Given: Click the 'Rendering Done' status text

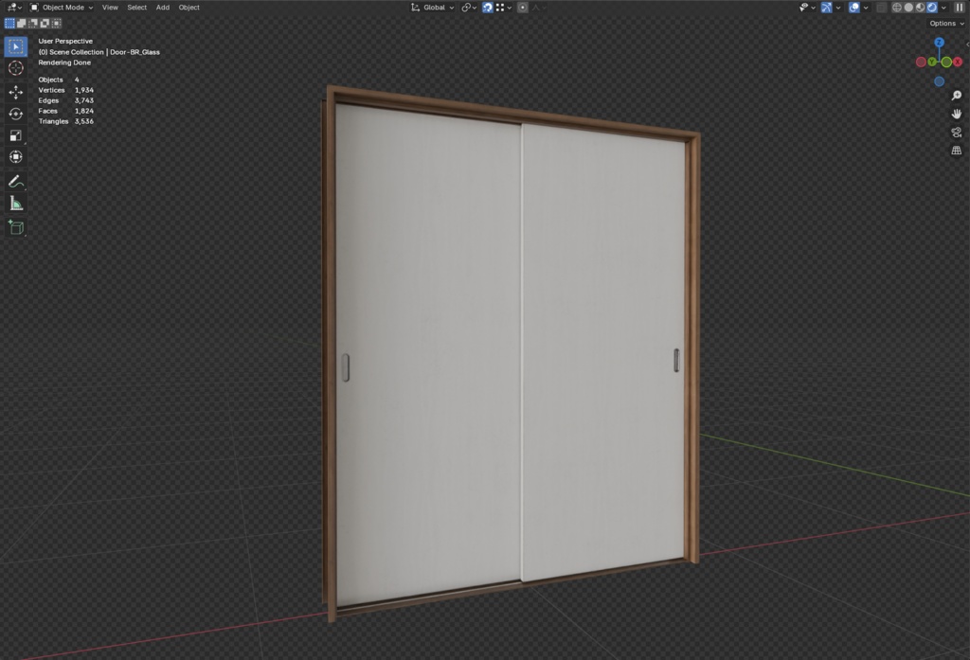Looking at the screenshot, I should tap(64, 62).
